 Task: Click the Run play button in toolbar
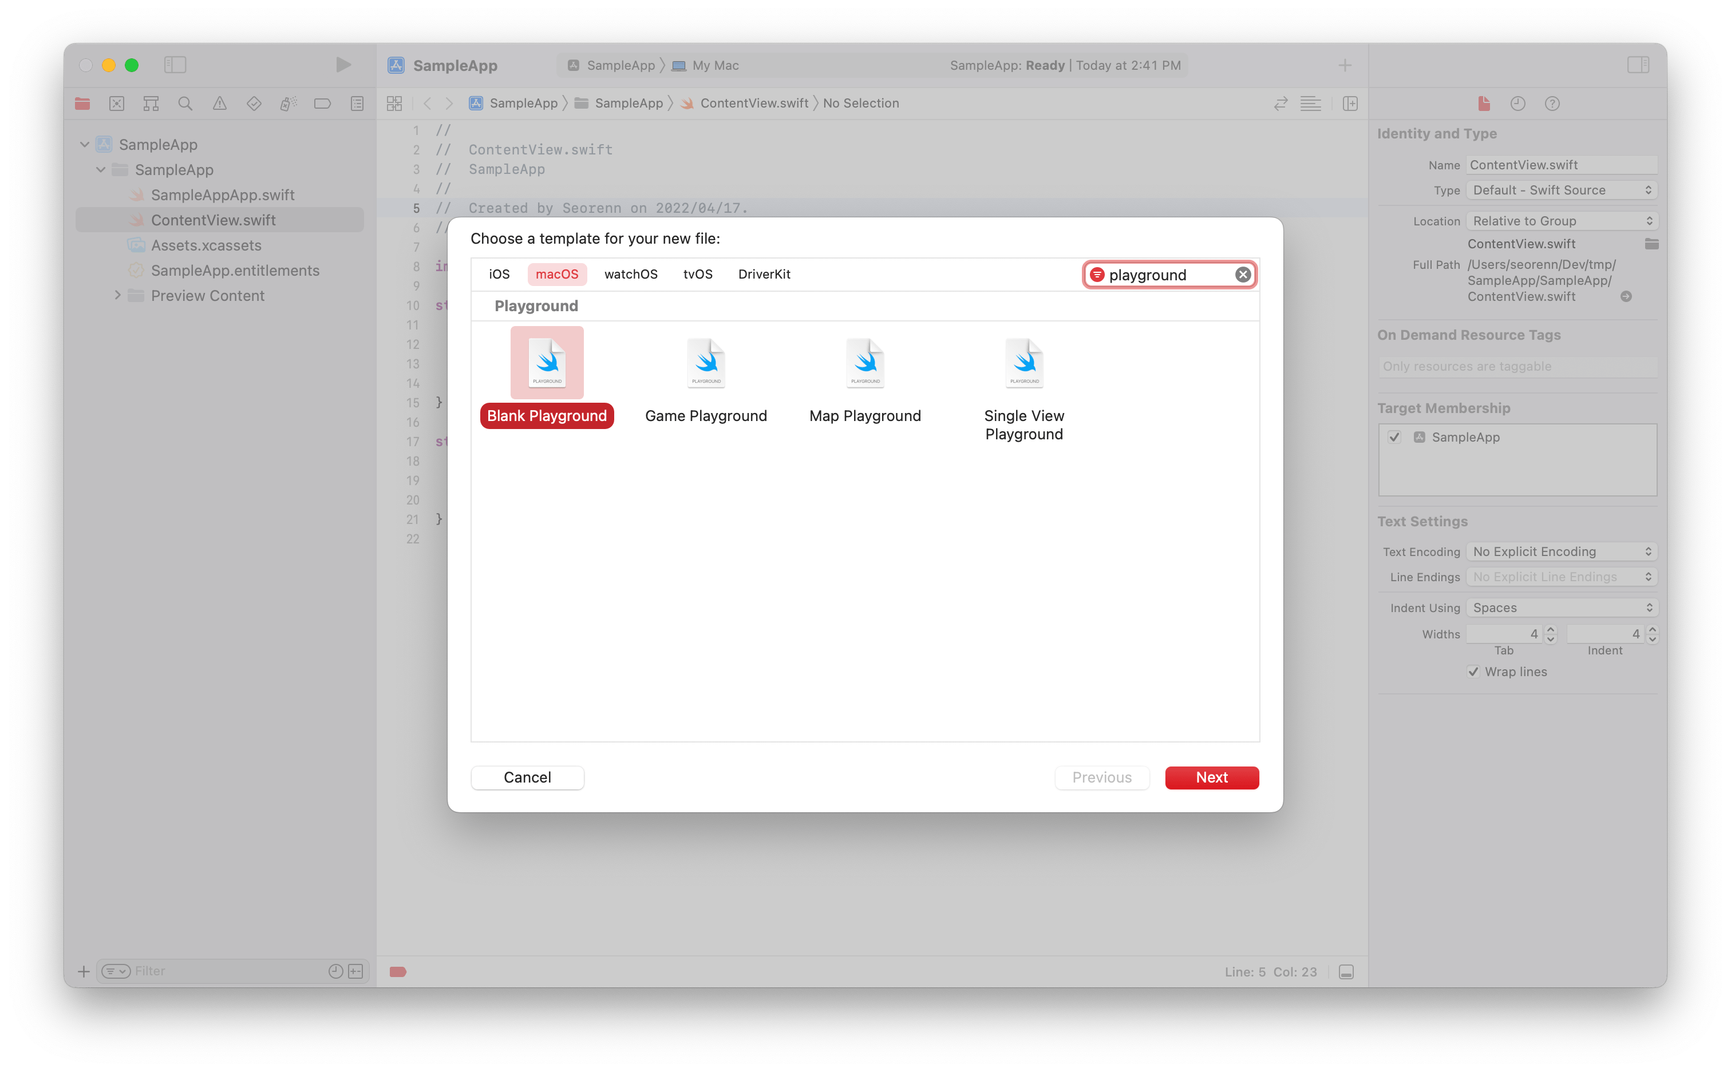click(343, 65)
